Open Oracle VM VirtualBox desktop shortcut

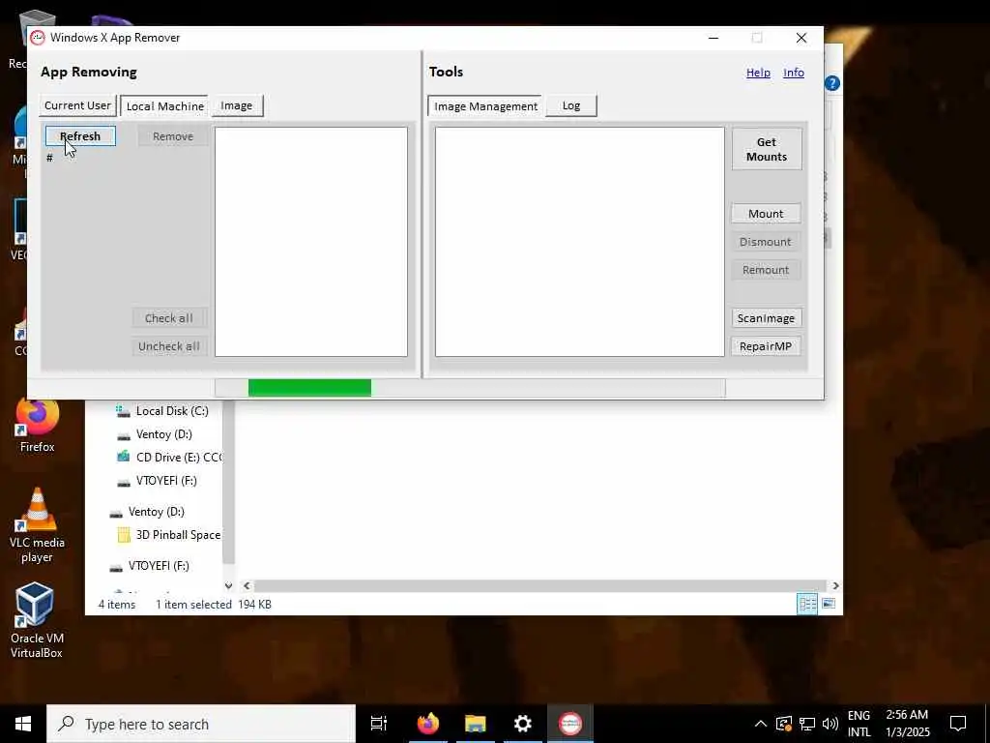pos(36,620)
